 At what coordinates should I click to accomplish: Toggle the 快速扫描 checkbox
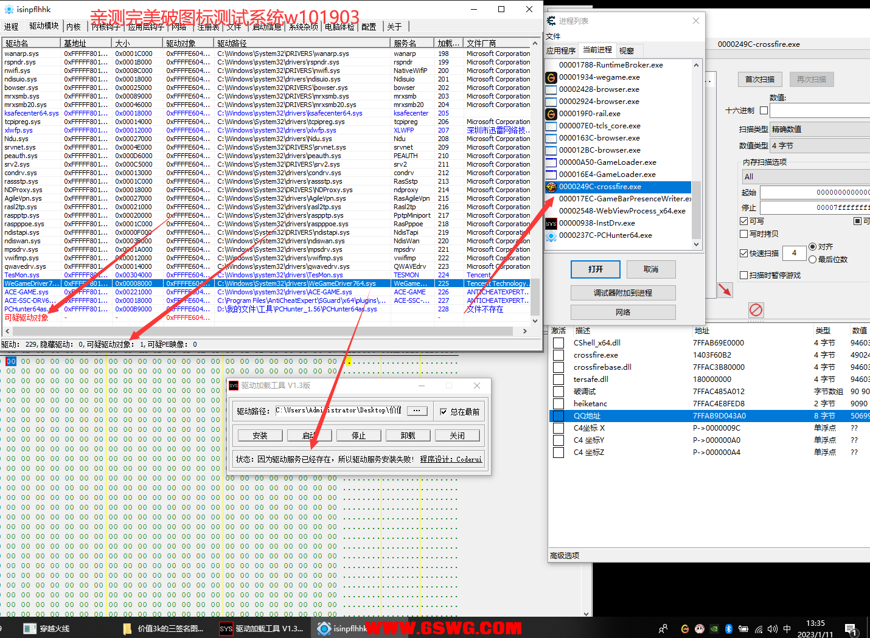tap(743, 253)
